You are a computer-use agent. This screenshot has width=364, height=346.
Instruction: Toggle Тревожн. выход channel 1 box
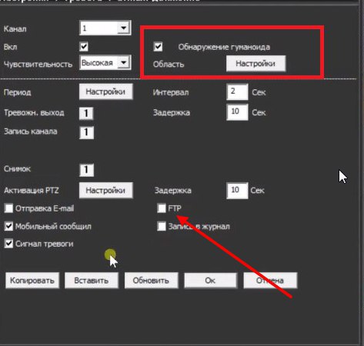tap(86, 113)
